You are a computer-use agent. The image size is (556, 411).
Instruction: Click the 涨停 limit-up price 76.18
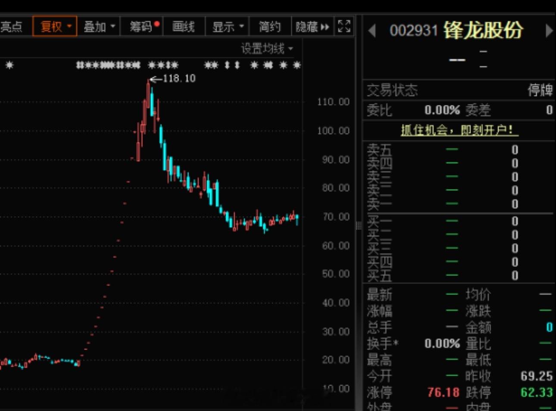443,392
